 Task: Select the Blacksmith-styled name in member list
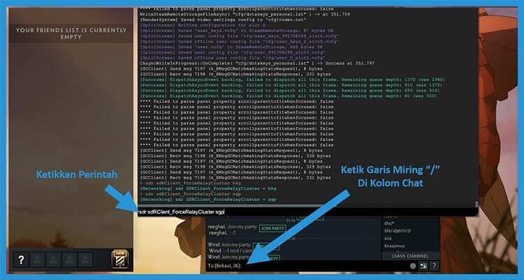tap(398, 231)
